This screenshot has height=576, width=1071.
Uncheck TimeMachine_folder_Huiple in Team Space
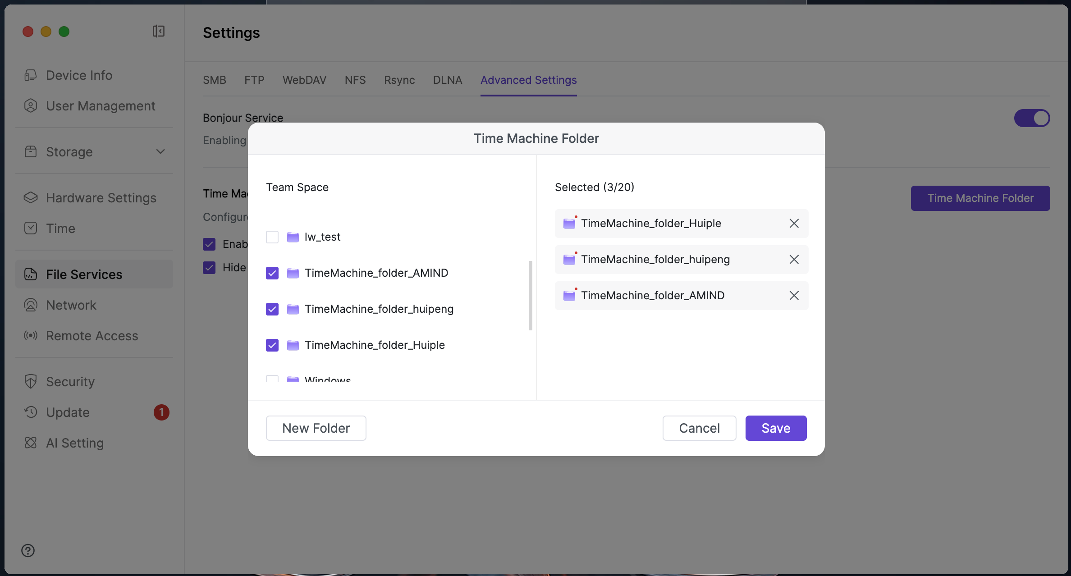(272, 345)
